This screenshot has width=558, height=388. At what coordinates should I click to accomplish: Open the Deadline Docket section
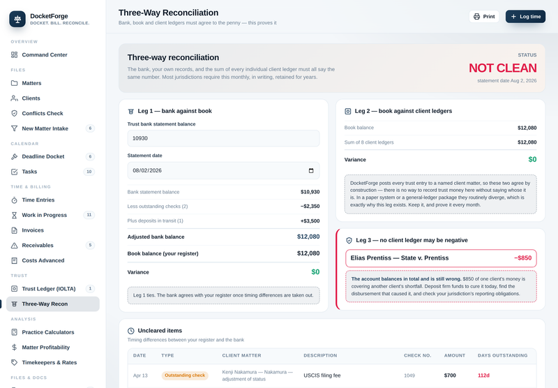coord(53,156)
